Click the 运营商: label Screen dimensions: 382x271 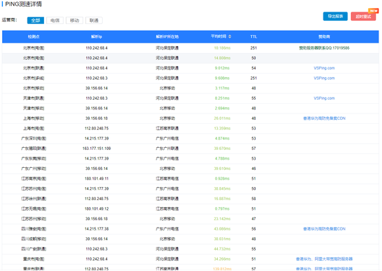pyautogui.click(x=10, y=20)
